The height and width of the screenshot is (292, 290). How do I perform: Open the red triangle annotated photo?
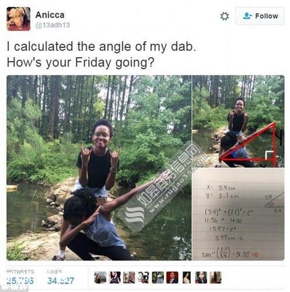238,121
